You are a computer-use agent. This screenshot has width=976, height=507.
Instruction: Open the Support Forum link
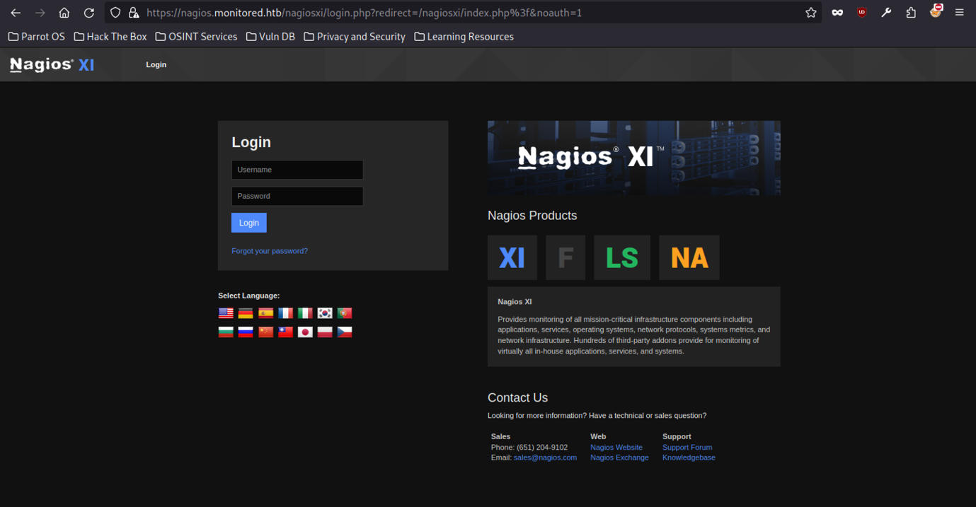(x=687, y=448)
